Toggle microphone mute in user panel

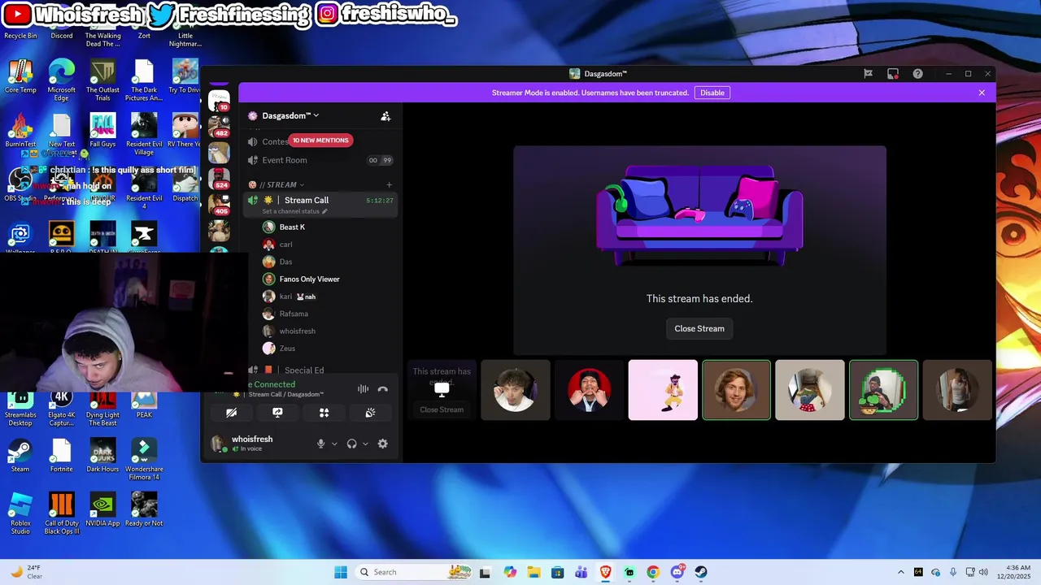click(320, 444)
